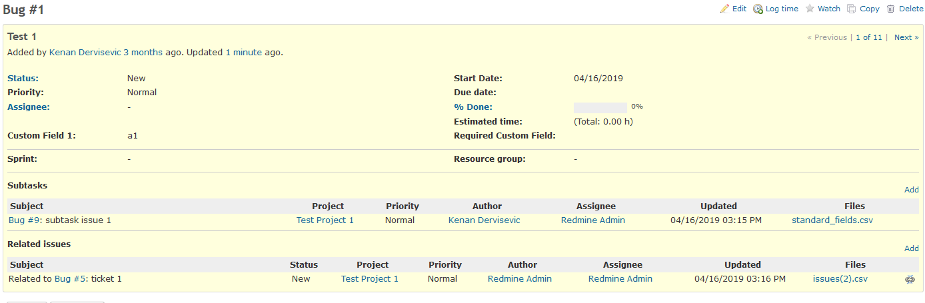Open subtask Bug #9
The image size is (925, 303).
coord(25,220)
